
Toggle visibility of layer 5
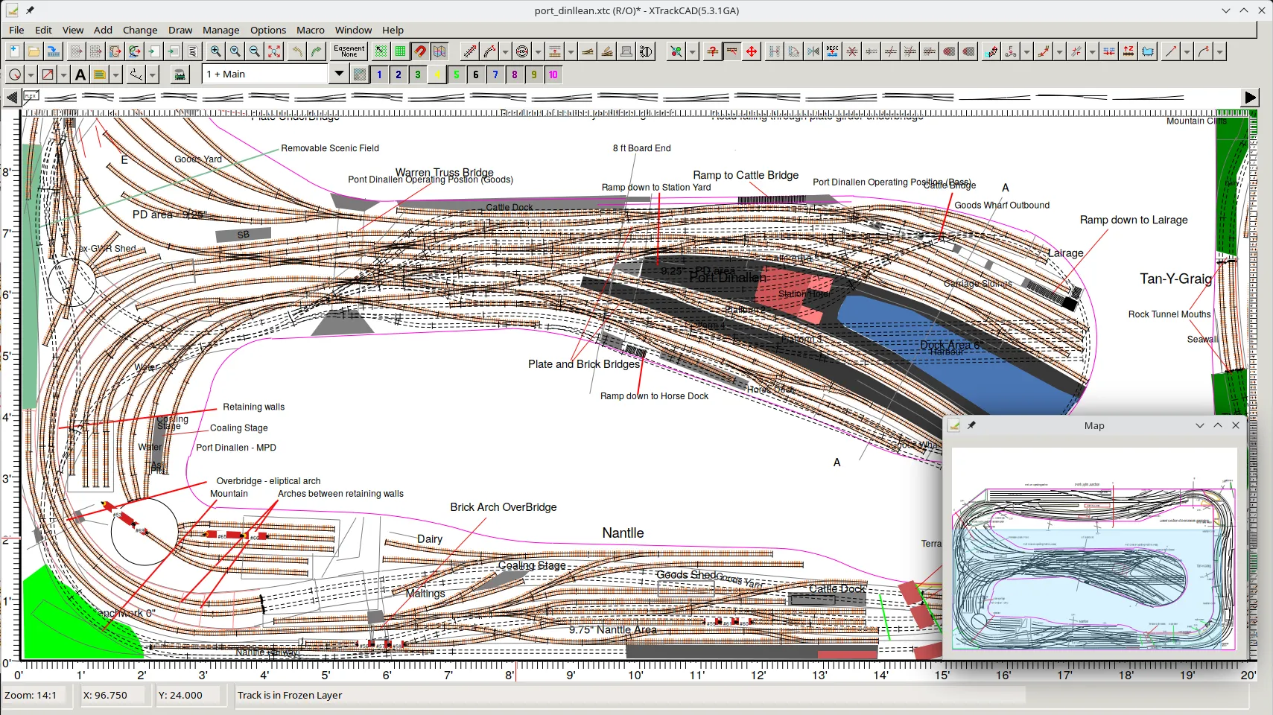(457, 74)
